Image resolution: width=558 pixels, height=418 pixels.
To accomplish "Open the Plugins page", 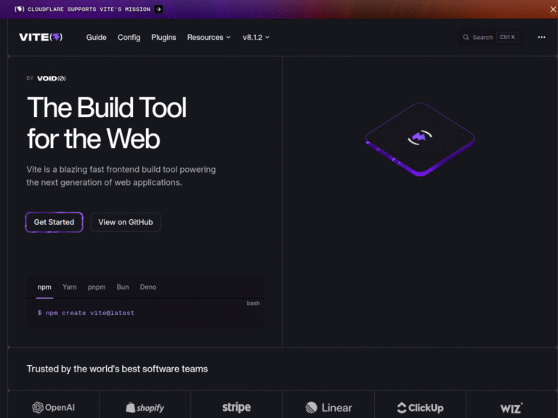I will pyautogui.click(x=163, y=37).
